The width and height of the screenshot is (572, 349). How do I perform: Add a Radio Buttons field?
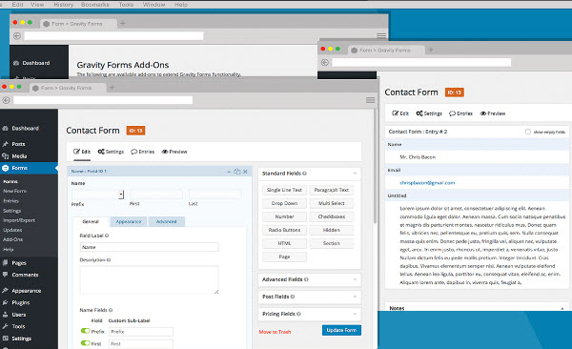pos(284,230)
